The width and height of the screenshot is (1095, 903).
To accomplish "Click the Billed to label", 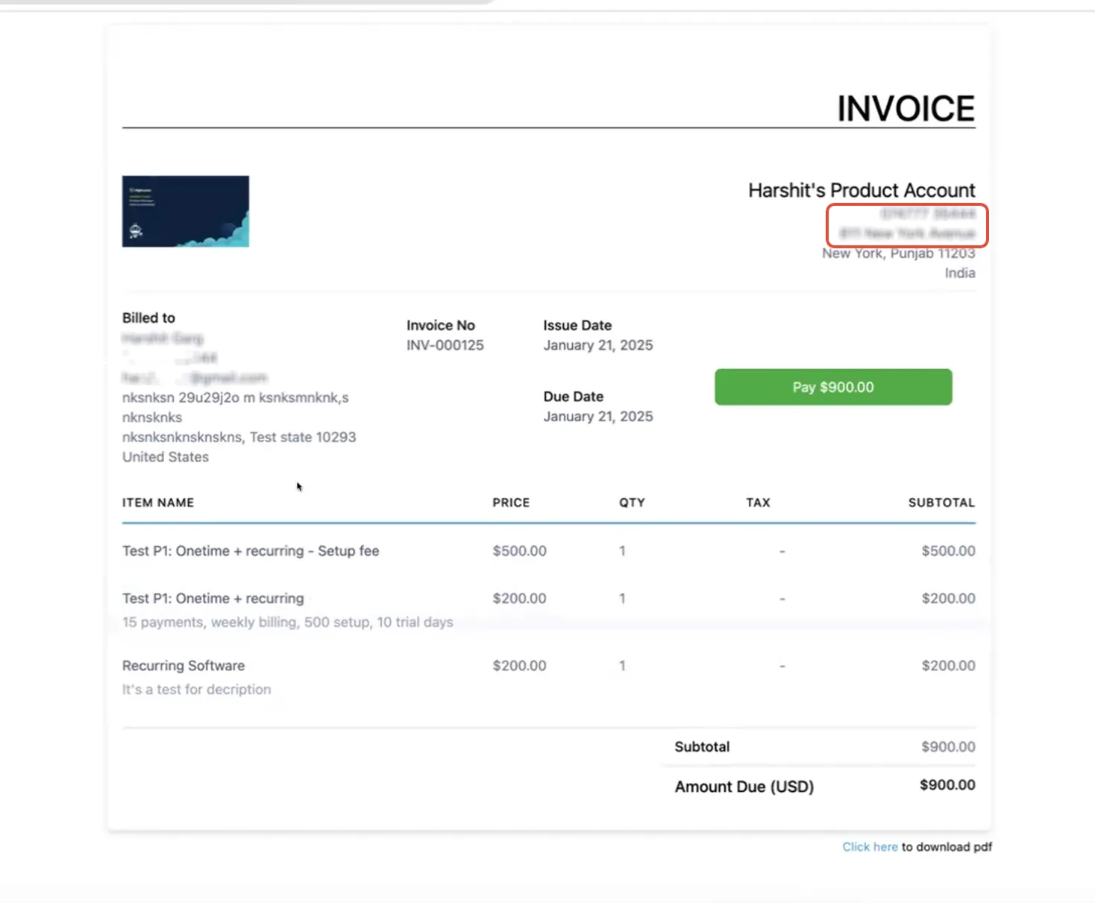I will tap(148, 318).
